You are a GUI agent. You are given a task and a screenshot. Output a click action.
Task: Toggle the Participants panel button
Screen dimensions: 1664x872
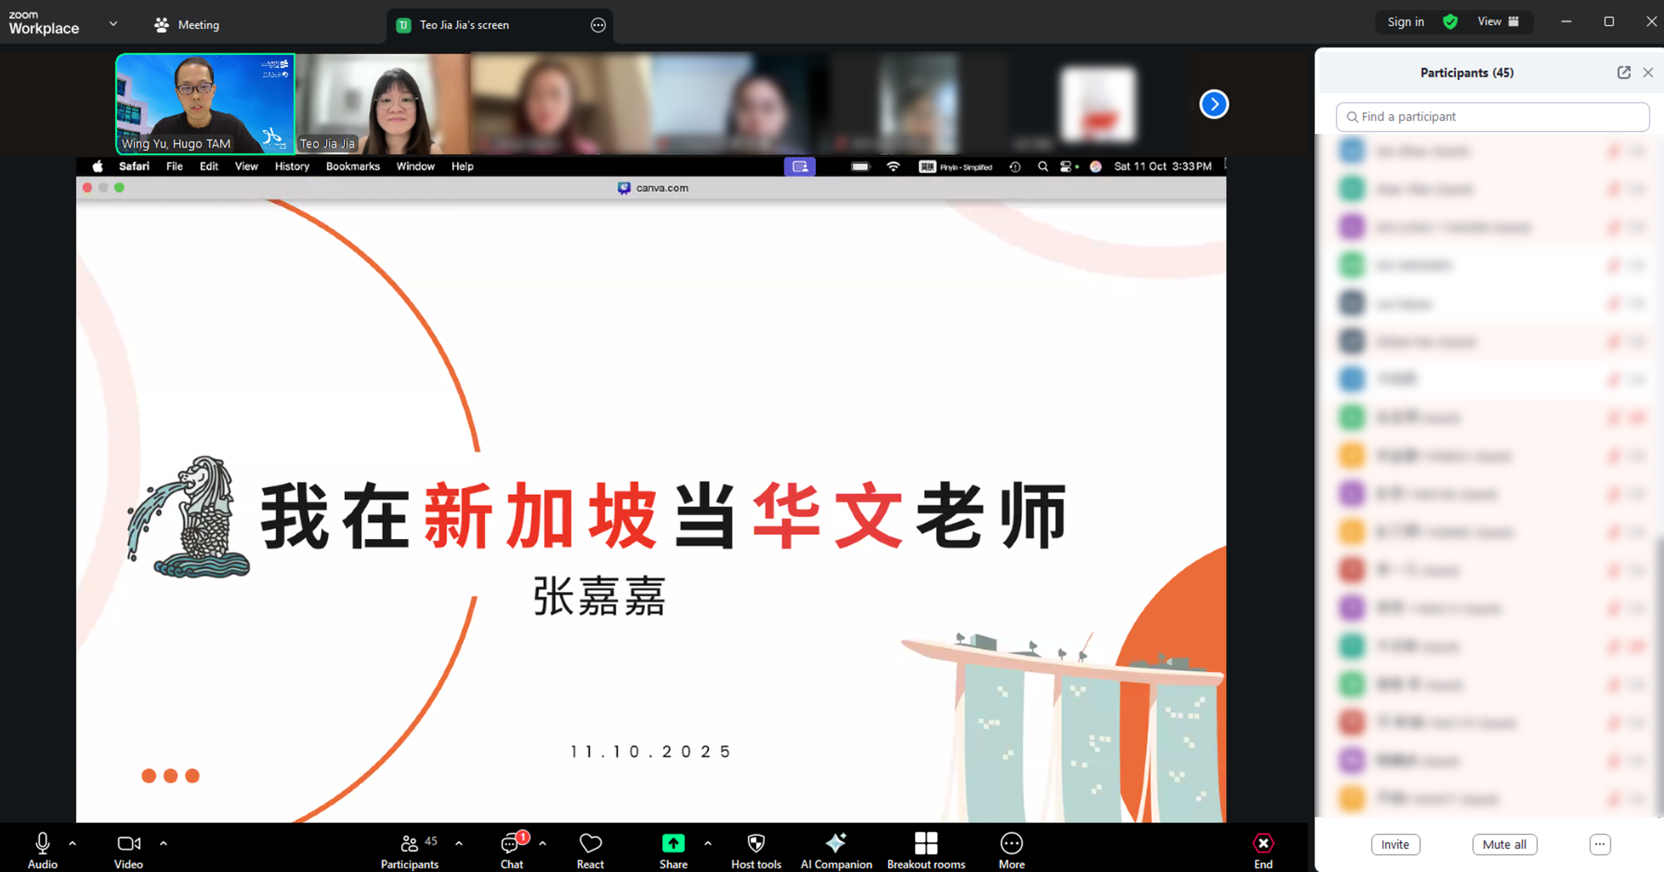tap(409, 843)
